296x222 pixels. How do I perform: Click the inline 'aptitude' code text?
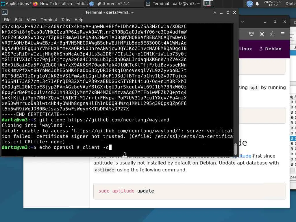(104, 170)
